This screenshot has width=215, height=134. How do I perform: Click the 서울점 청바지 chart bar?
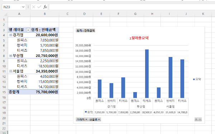[x=171, y=77]
